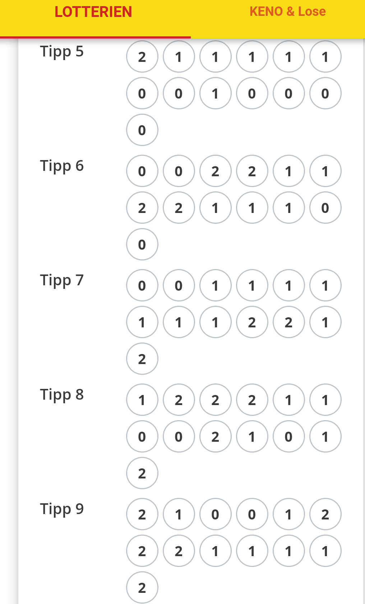
Task: Tap the last circle in Tipp 6's second row
Action: 325,208
